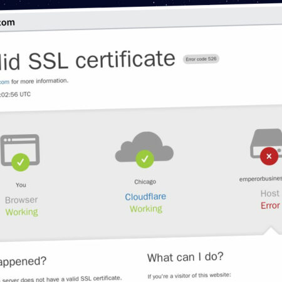Click the green checkmark on the browser icon
The width and height of the screenshot is (282, 282).
pyautogui.click(x=21, y=162)
